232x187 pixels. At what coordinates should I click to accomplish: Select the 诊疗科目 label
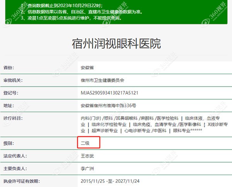click(x=13, y=118)
